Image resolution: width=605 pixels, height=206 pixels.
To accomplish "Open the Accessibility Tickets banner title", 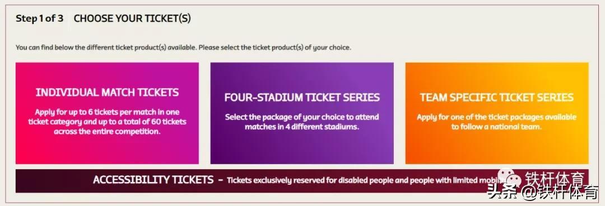I will (x=153, y=179).
